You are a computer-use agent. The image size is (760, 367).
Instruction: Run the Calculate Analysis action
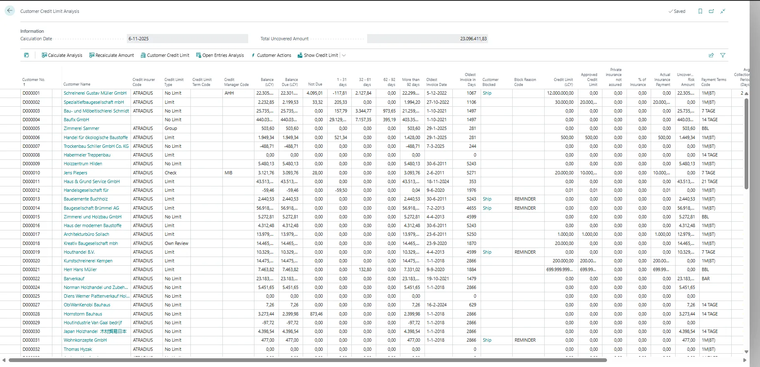[62, 55]
